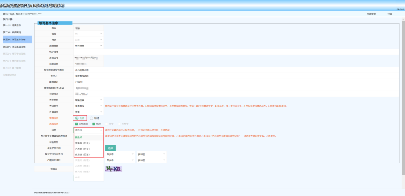Viewport: 405px width, 196px height.
Task: Click the 注销 logout link
Action: pyautogui.click(x=390, y=14)
